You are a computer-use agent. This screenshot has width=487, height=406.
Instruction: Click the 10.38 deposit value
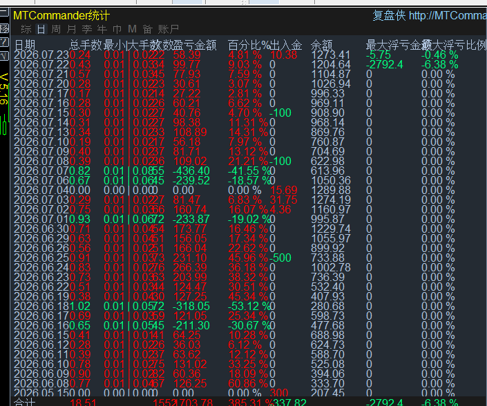tap(284, 55)
